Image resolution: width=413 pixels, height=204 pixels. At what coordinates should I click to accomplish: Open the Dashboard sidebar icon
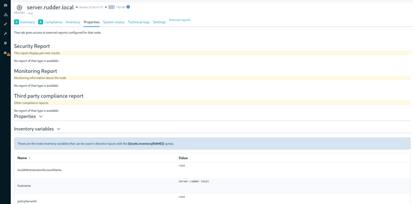click(x=5, y=5)
